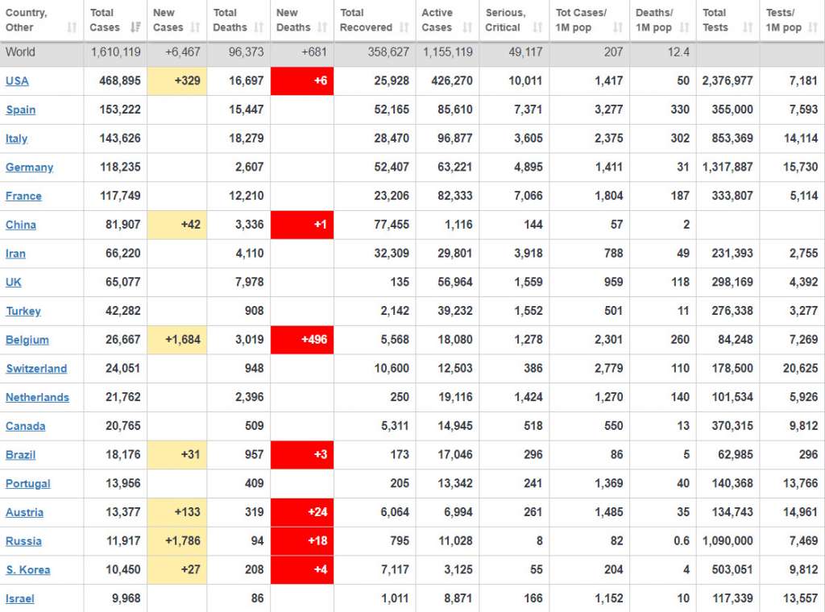
Task: Select Austria new deaths cell +24
Action: pyautogui.click(x=302, y=512)
